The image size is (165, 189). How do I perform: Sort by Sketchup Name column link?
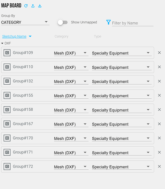[x=14, y=36]
